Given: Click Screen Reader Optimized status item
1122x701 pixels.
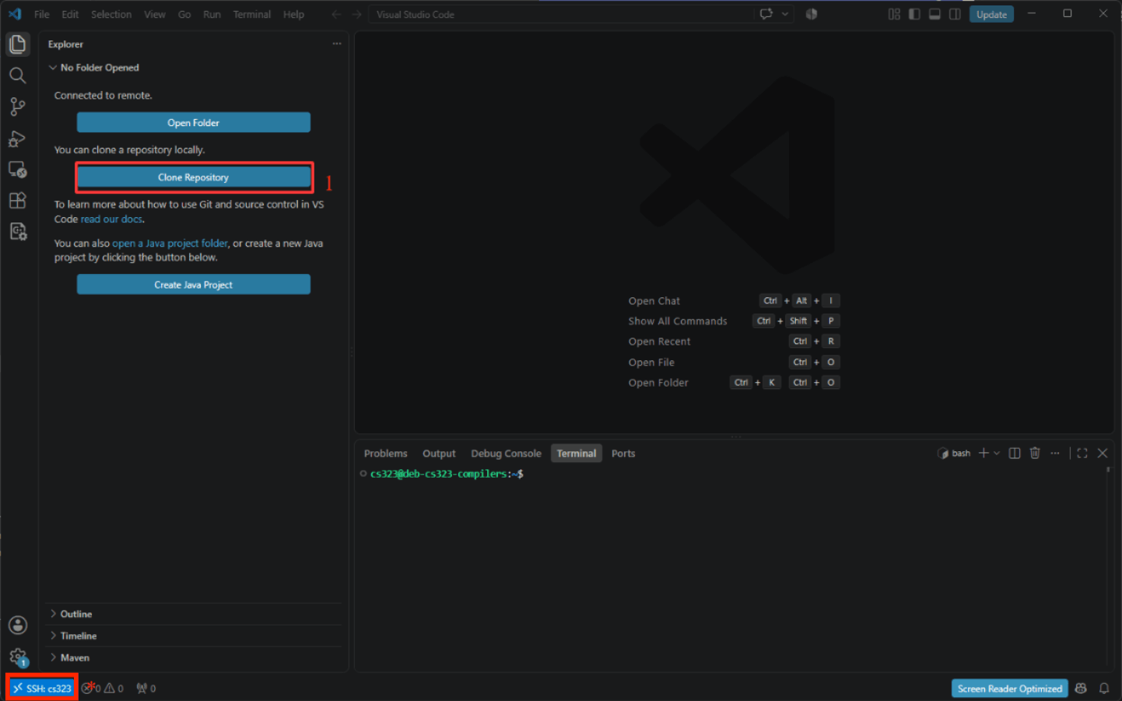Looking at the screenshot, I should [x=1009, y=689].
